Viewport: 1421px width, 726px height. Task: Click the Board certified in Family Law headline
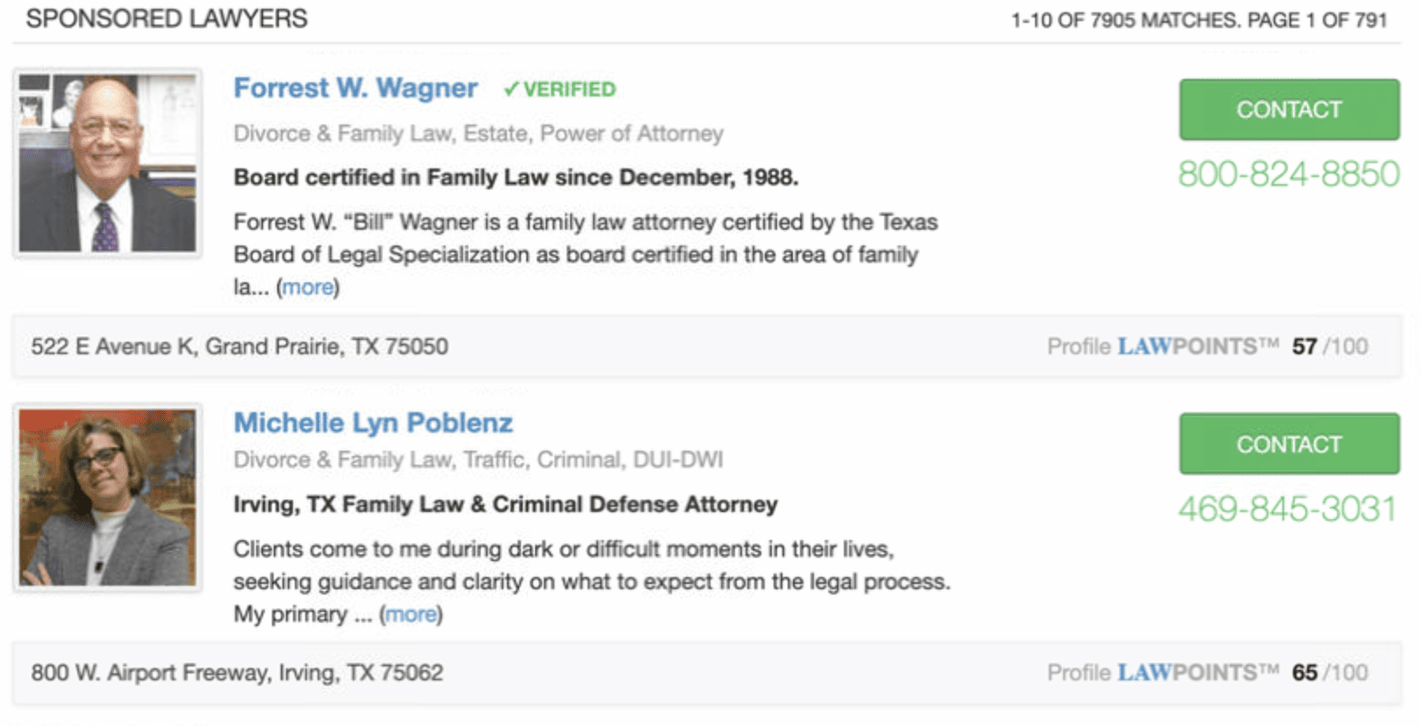[x=516, y=177]
